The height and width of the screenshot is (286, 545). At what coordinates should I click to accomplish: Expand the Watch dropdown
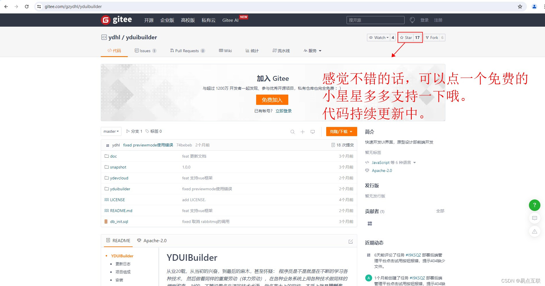click(x=379, y=38)
